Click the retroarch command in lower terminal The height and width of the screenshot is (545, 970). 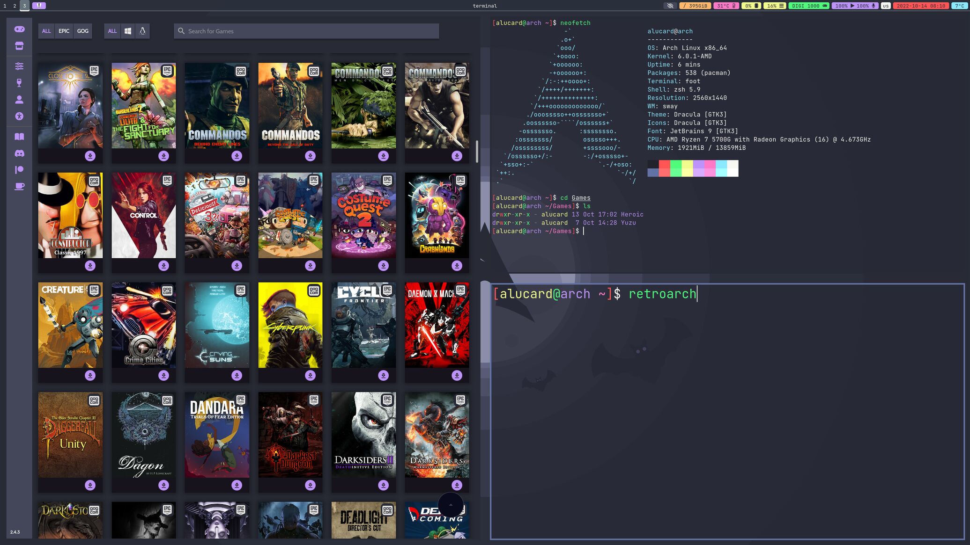662,294
